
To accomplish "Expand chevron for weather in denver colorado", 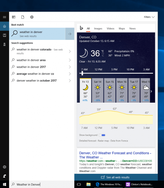I will (70, 52).
